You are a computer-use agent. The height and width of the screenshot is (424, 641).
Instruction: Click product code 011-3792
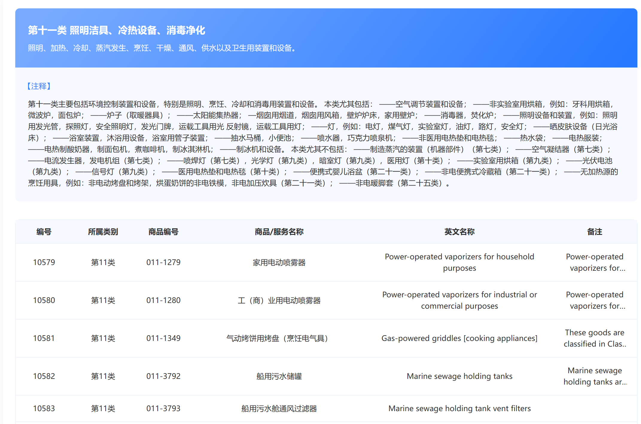(x=163, y=376)
